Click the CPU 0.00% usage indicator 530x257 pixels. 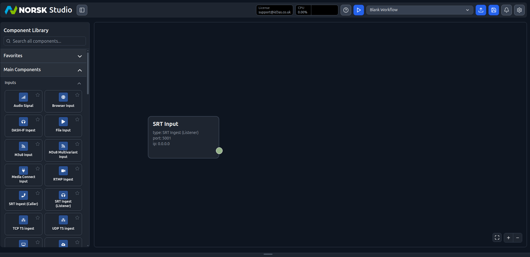click(x=317, y=10)
